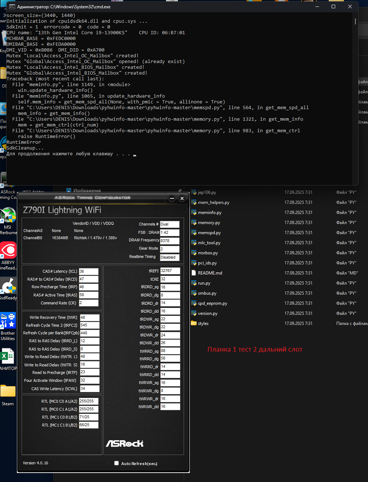Click the RAS# Active Time (tRAS) field

click(89, 295)
